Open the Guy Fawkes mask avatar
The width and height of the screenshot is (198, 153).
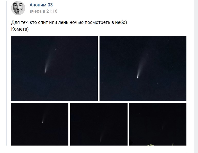(18, 8)
